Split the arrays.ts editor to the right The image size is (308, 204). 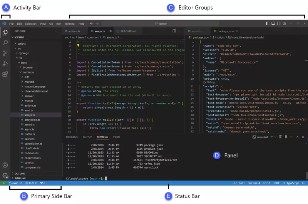174,31
